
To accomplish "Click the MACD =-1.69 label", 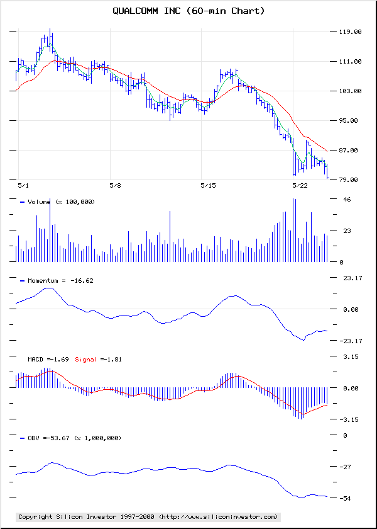I will click(50, 360).
